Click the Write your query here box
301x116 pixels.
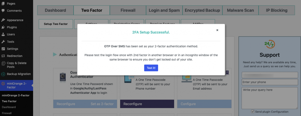(x=270, y=97)
